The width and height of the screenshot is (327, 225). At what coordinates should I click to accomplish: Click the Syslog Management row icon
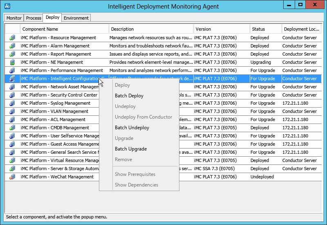(12, 103)
